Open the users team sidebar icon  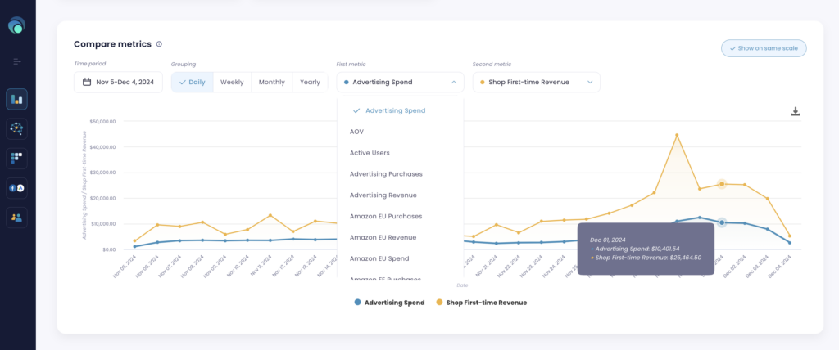click(x=16, y=218)
